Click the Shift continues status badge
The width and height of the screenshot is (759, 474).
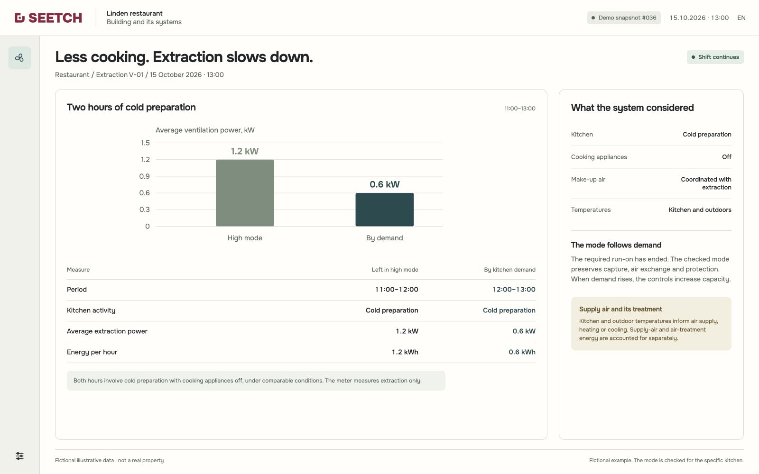click(715, 57)
